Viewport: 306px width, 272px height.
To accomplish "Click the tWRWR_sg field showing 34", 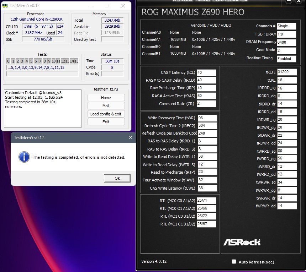I will [287, 182].
